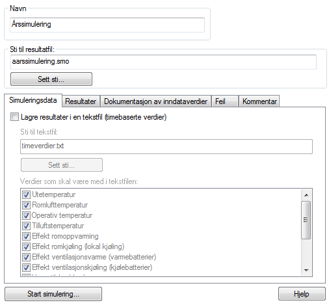The image size is (329, 305).
Task: Uncheck the Romlufttemperatur option
Action: 26,205
